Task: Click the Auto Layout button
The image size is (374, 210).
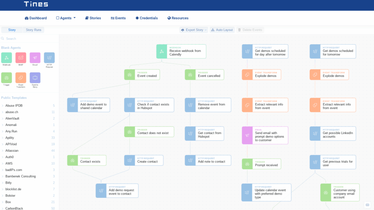Action: click(222, 30)
